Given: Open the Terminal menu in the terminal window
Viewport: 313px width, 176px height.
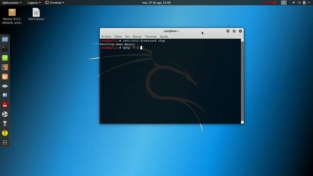Looking at the screenshot, I should click(151, 37).
